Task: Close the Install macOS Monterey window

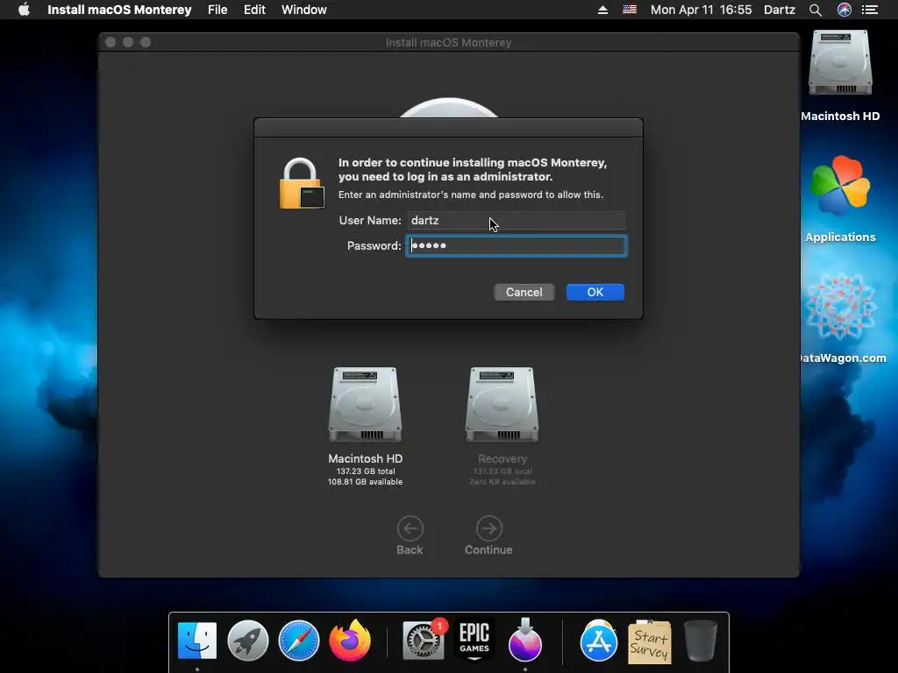Action: tap(110, 42)
